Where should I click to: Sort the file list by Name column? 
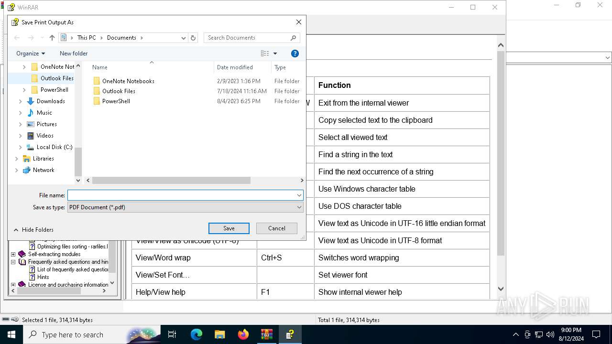click(x=100, y=67)
